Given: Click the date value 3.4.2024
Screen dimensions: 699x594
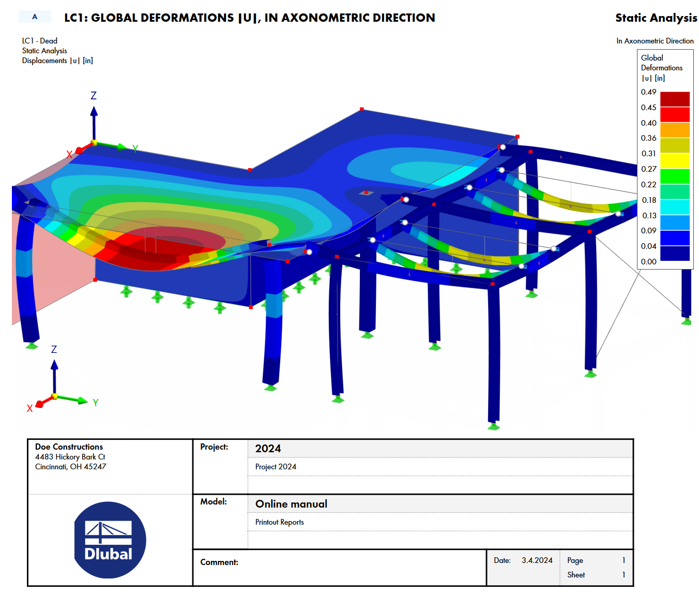Looking at the screenshot, I should coord(537,560).
